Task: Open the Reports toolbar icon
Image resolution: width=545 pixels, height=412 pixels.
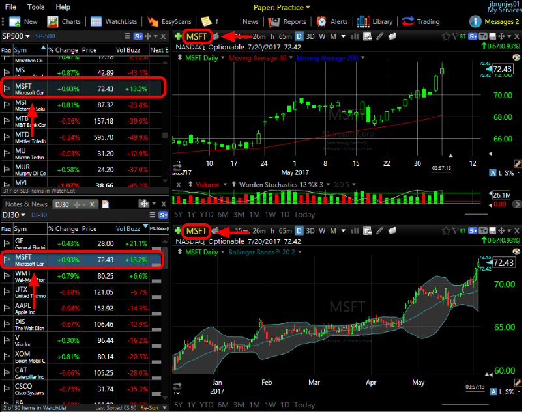Action: pos(274,21)
